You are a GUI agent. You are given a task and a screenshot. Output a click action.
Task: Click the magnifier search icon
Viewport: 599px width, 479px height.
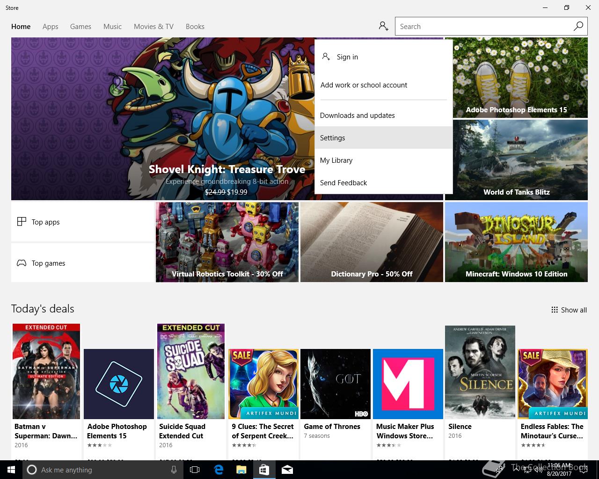click(578, 26)
